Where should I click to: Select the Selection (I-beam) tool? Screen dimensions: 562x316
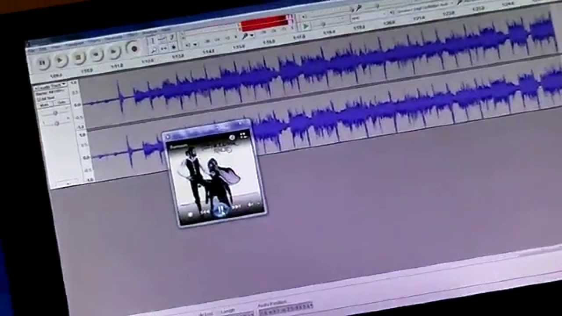click(x=152, y=40)
